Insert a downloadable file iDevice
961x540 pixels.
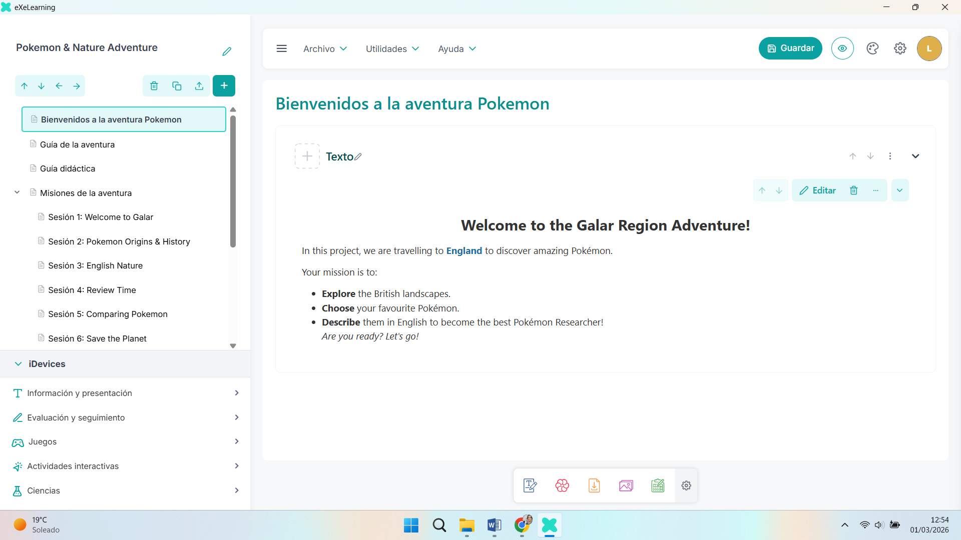[x=594, y=485]
